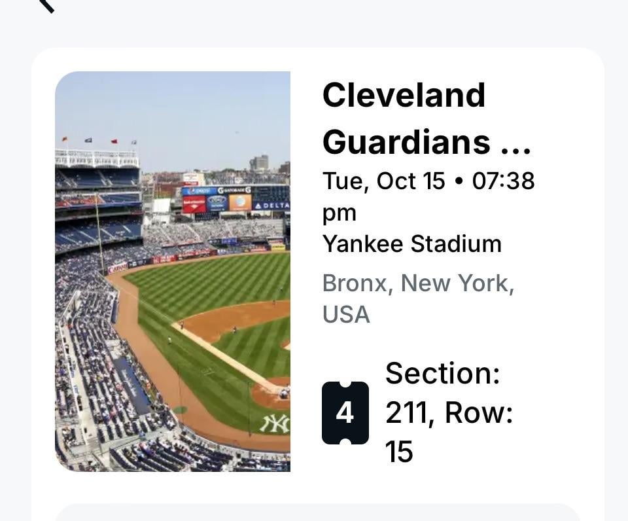Tap the Bronx, New York, USA location
The height and width of the screenshot is (521, 628).
pos(418,298)
